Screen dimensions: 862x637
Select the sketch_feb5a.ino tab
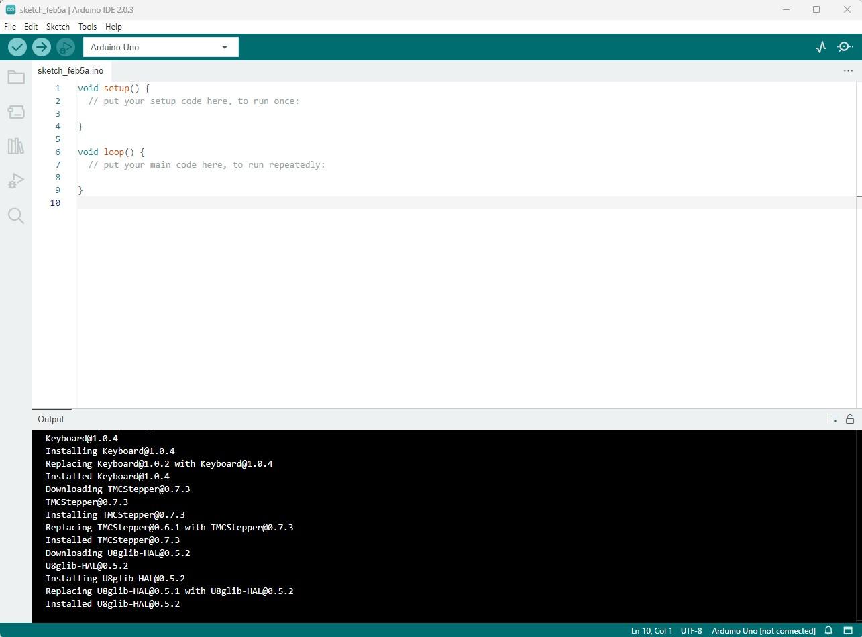[x=70, y=70]
